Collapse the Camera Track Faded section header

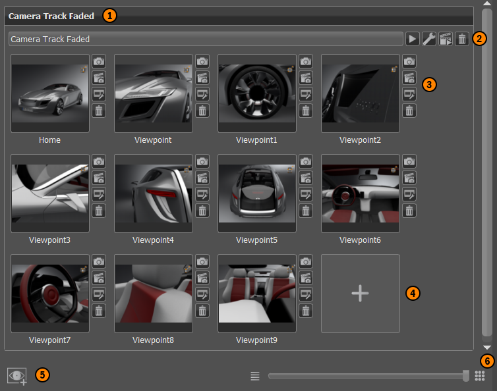(51, 15)
